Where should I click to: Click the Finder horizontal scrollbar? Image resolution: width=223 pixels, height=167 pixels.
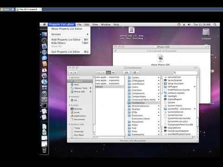click(145, 137)
